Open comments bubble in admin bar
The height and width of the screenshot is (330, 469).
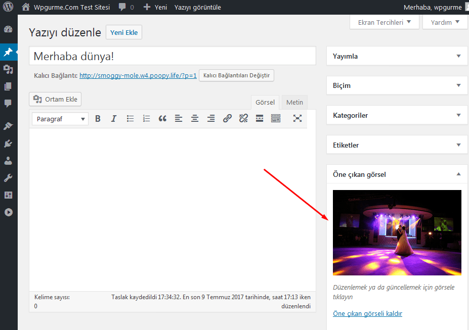point(122,7)
